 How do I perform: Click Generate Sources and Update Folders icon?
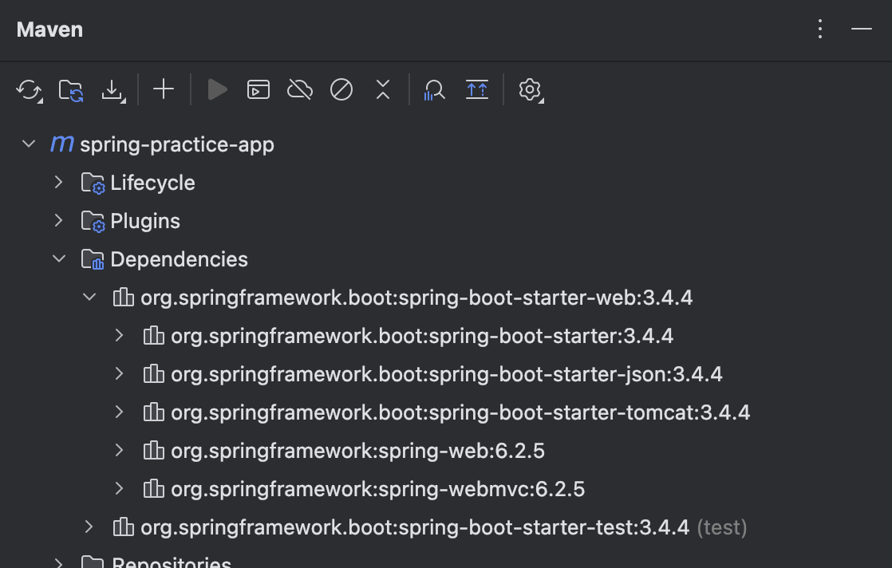pos(71,89)
